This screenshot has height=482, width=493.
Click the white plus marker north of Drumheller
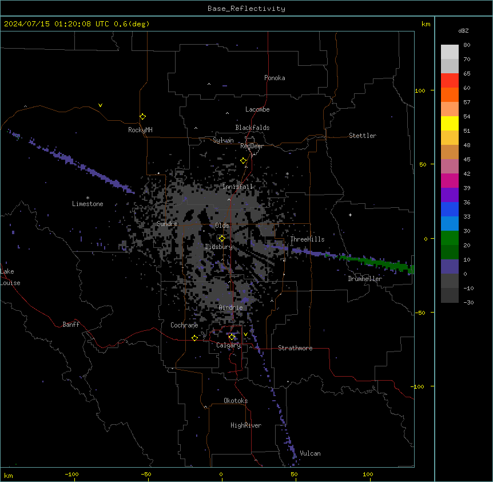click(350, 215)
